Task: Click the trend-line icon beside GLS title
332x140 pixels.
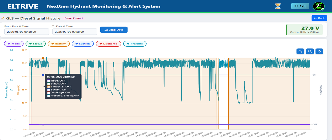Action: (2, 18)
